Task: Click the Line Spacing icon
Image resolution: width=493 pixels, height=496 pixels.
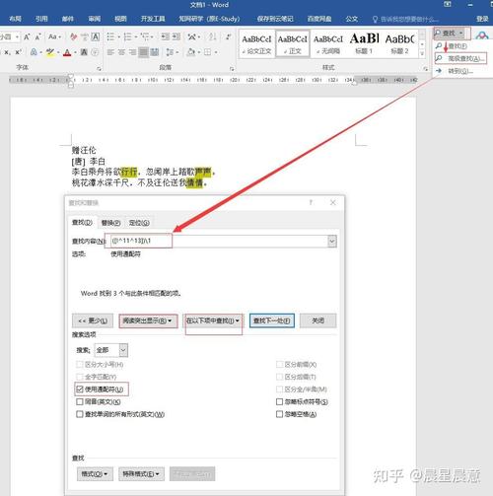Action: click(170, 52)
